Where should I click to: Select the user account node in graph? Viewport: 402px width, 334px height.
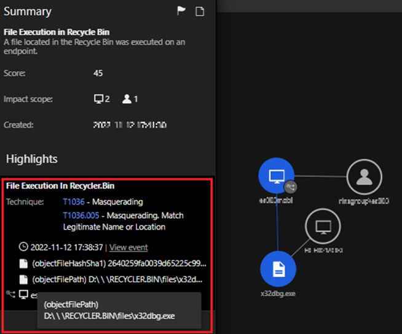(x=364, y=177)
